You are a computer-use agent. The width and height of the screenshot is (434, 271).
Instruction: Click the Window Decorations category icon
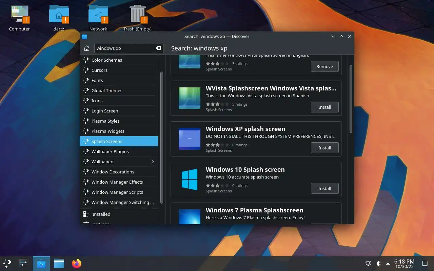[86, 172]
